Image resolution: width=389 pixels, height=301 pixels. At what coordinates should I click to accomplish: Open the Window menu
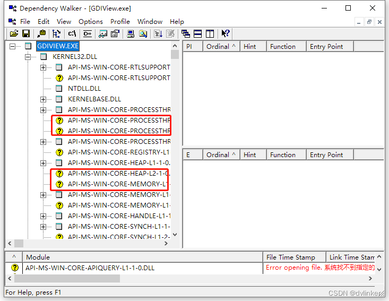click(x=150, y=22)
